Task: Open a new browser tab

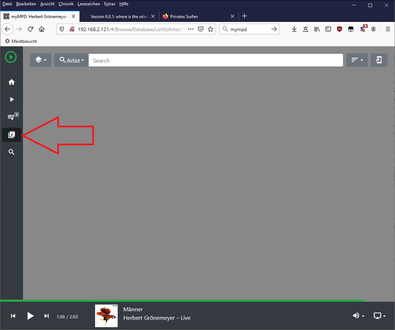Action: click(x=244, y=16)
